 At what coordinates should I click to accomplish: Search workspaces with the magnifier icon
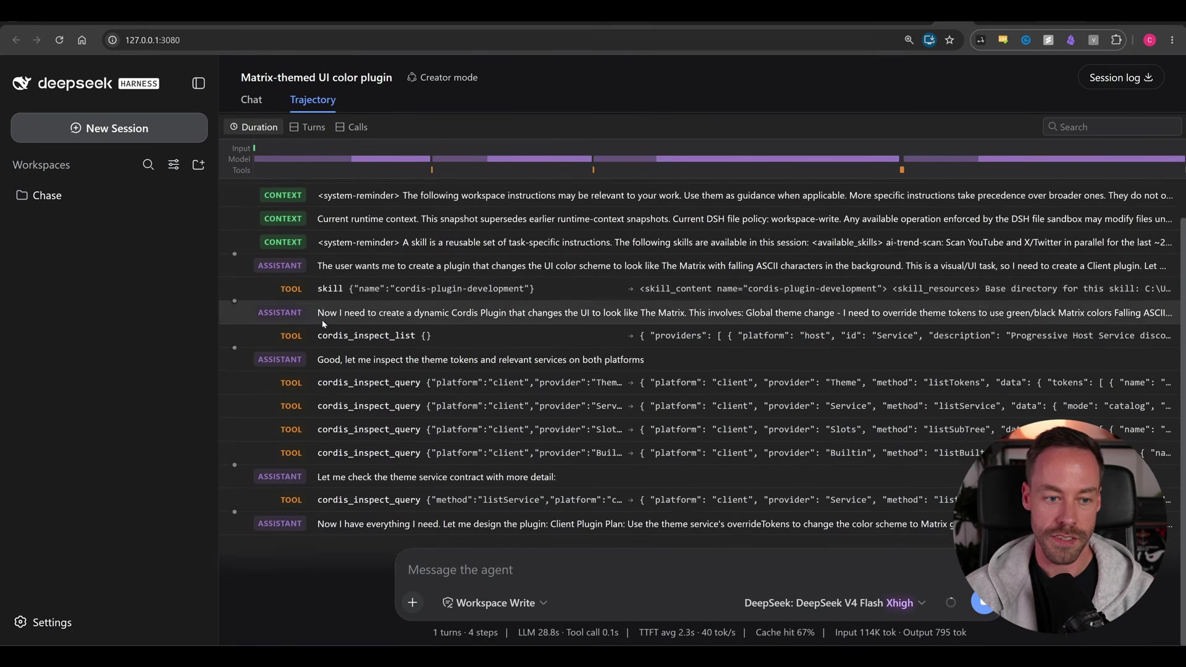click(148, 165)
